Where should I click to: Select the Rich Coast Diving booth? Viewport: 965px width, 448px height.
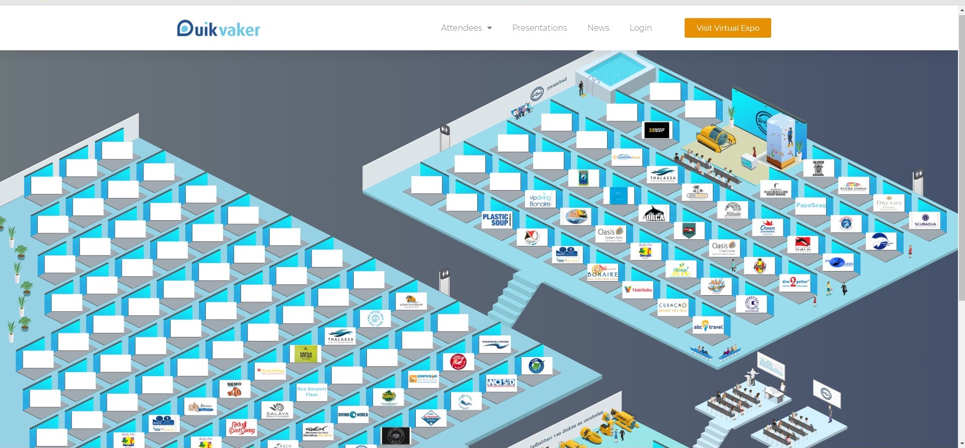[x=242, y=427]
